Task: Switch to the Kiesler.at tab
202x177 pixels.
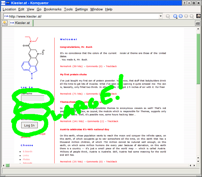Action: 21,23
